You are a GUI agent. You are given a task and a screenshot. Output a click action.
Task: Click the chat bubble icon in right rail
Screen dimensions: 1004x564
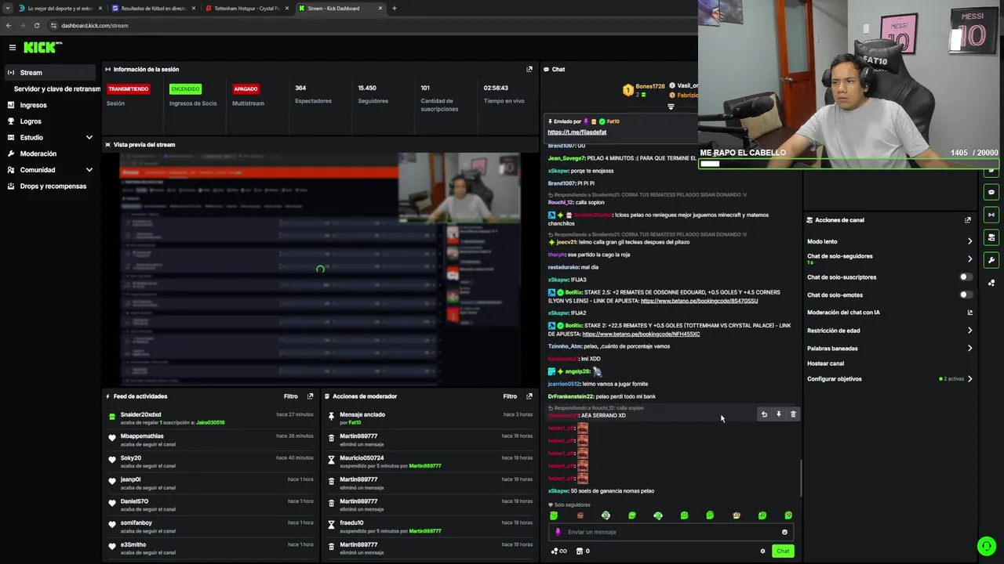pyautogui.click(x=991, y=192)
